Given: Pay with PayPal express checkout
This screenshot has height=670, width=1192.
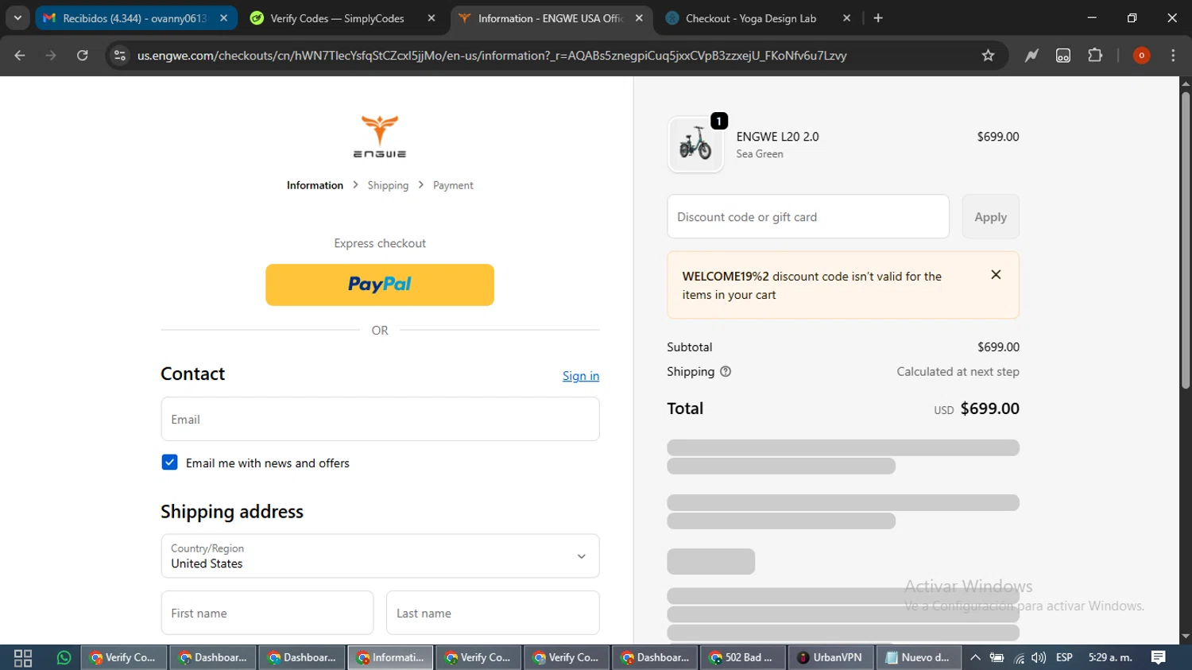Looking at the screenshot, I should 380,285.
